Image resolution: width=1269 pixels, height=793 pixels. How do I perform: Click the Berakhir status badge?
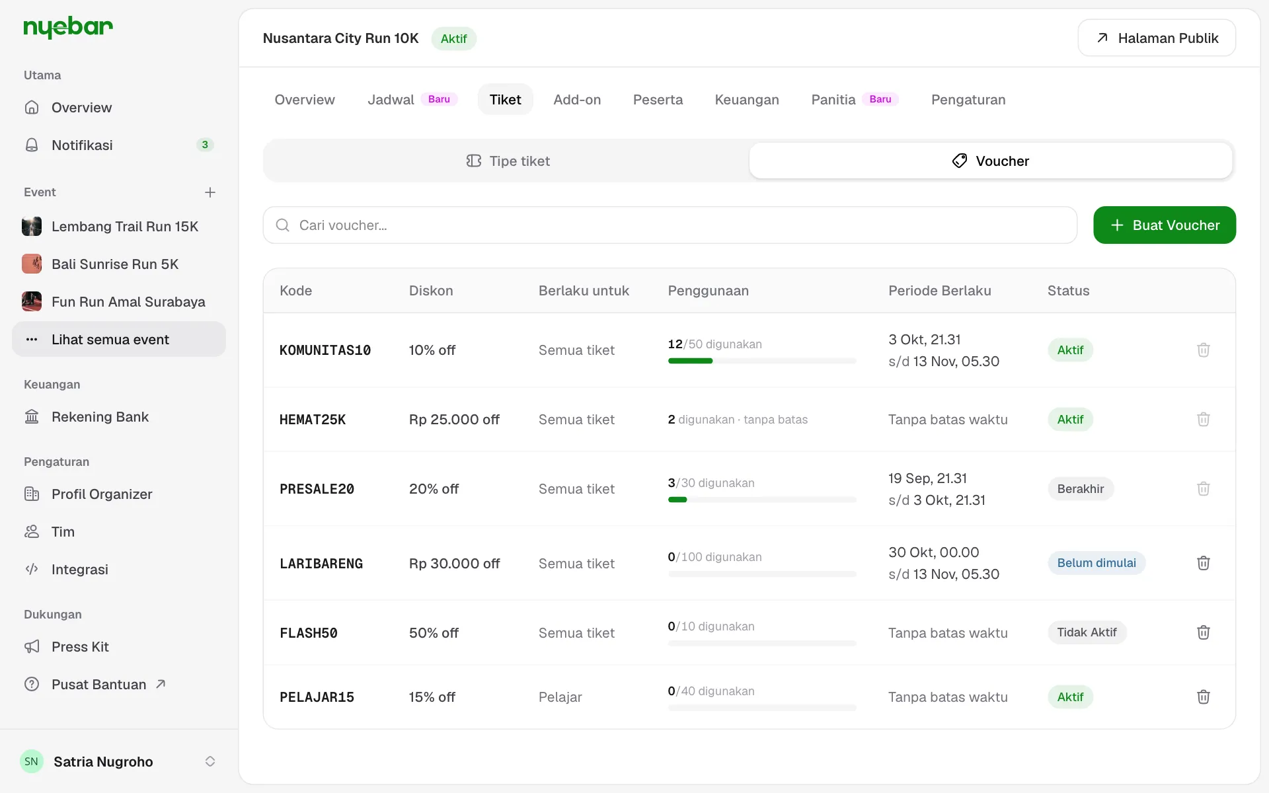[x=1081, y=489]
